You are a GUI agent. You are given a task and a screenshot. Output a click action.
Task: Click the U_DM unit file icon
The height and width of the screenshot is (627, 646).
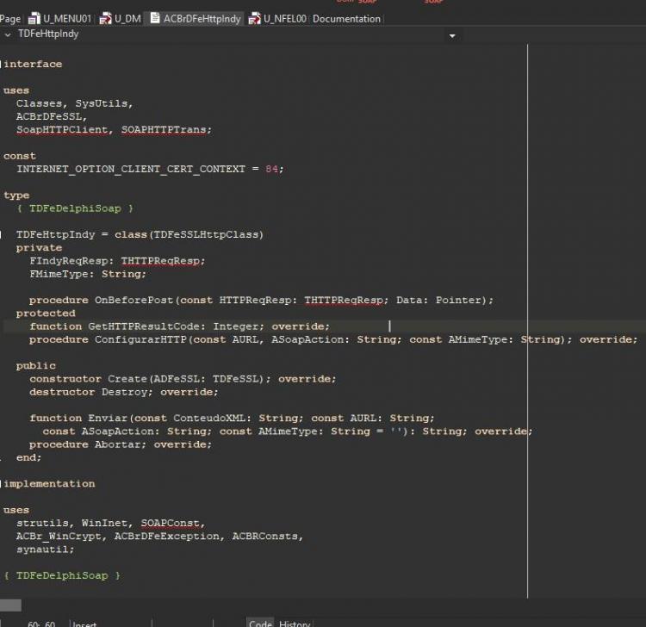coord(105,19)
